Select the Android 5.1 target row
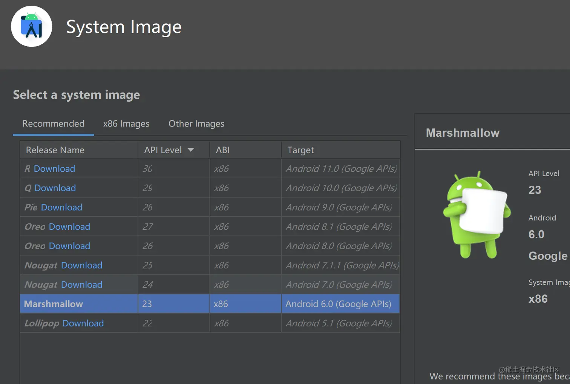The image size is (570, 384). click(x=339, y=323)
